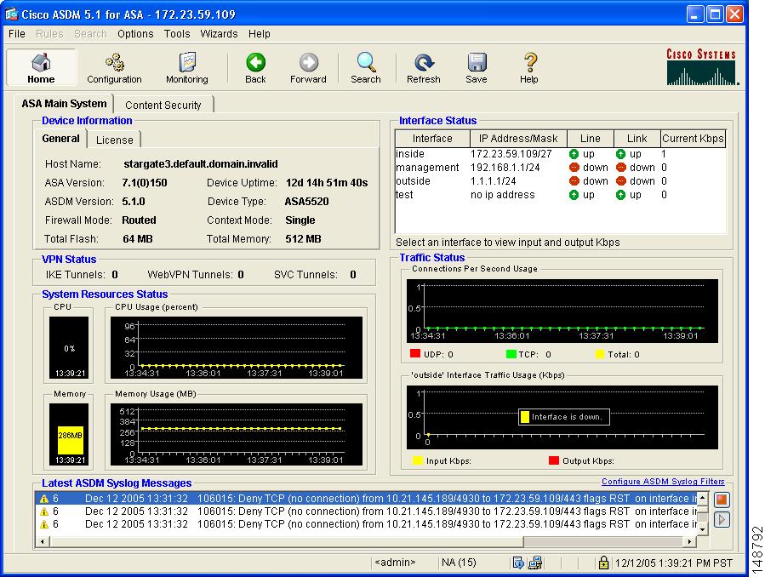This screenshot has height=577, width=765.
Task: Click the Link column header
Action: pyautogui.click(x=637, y=139)
